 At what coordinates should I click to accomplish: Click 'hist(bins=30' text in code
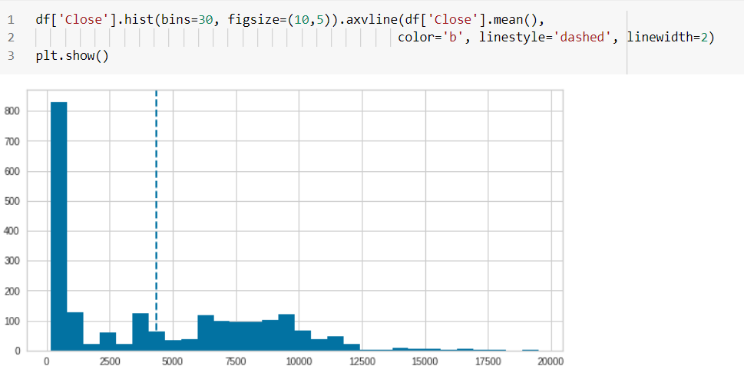[168, 20]
